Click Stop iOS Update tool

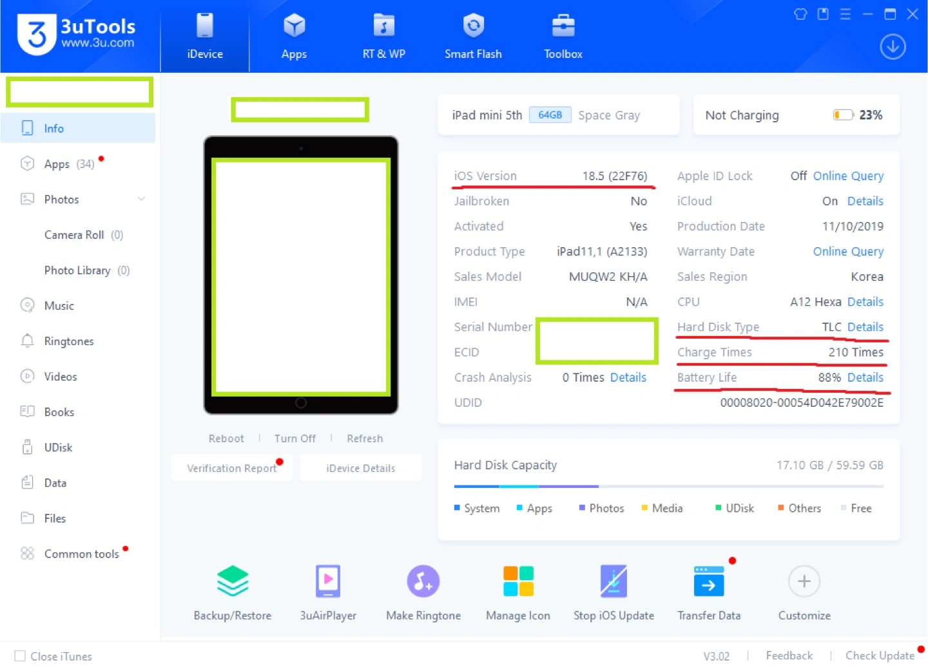(614, 593)
